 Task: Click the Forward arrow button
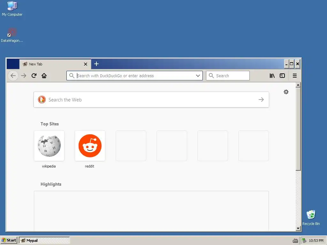coord(24,76)
